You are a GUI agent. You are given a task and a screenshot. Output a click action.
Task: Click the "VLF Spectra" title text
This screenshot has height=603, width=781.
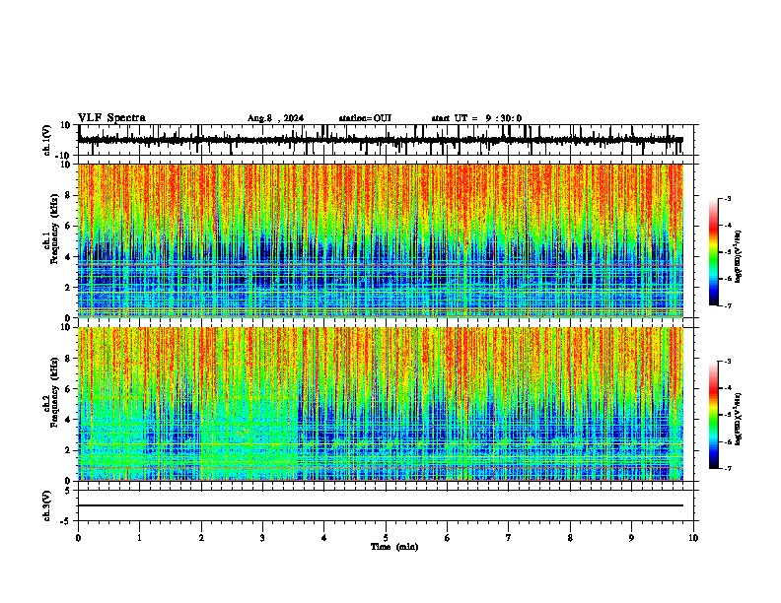pos(111,118)
